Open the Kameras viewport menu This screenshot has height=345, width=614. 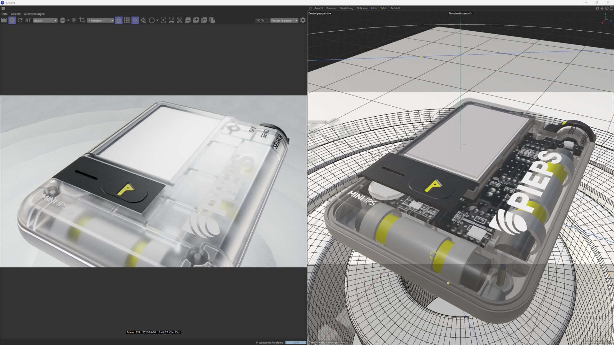(x=331, y=8)
